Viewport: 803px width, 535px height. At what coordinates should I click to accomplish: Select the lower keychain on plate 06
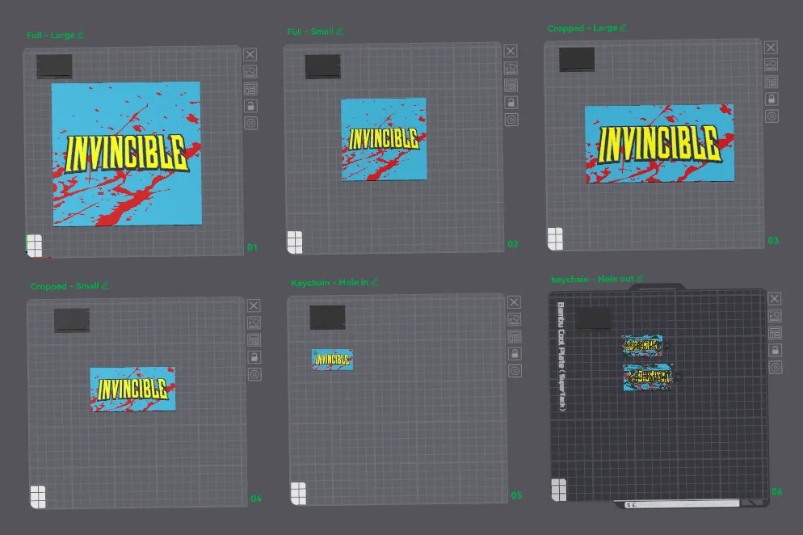[x=650, y=377]
